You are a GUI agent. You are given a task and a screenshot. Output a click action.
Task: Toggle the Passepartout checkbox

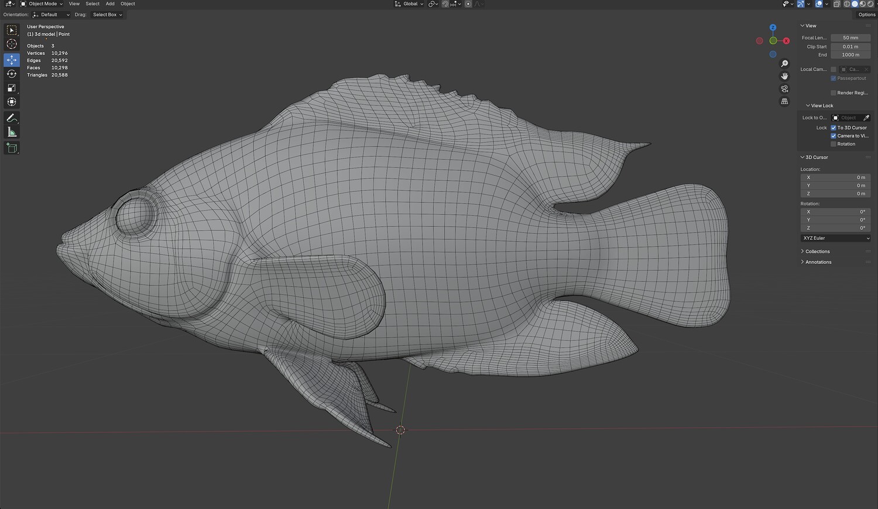tap(834, 78)
